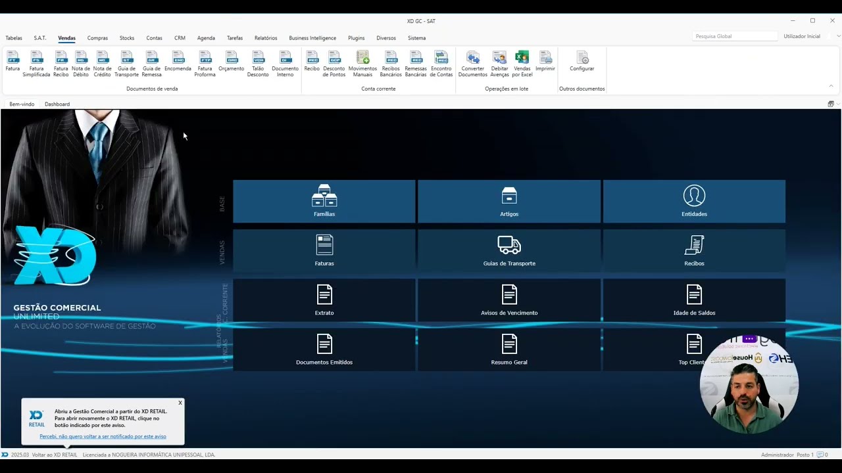842x473 pixels.
Task: Open the Artigos tile
Action: coord(509,201)
